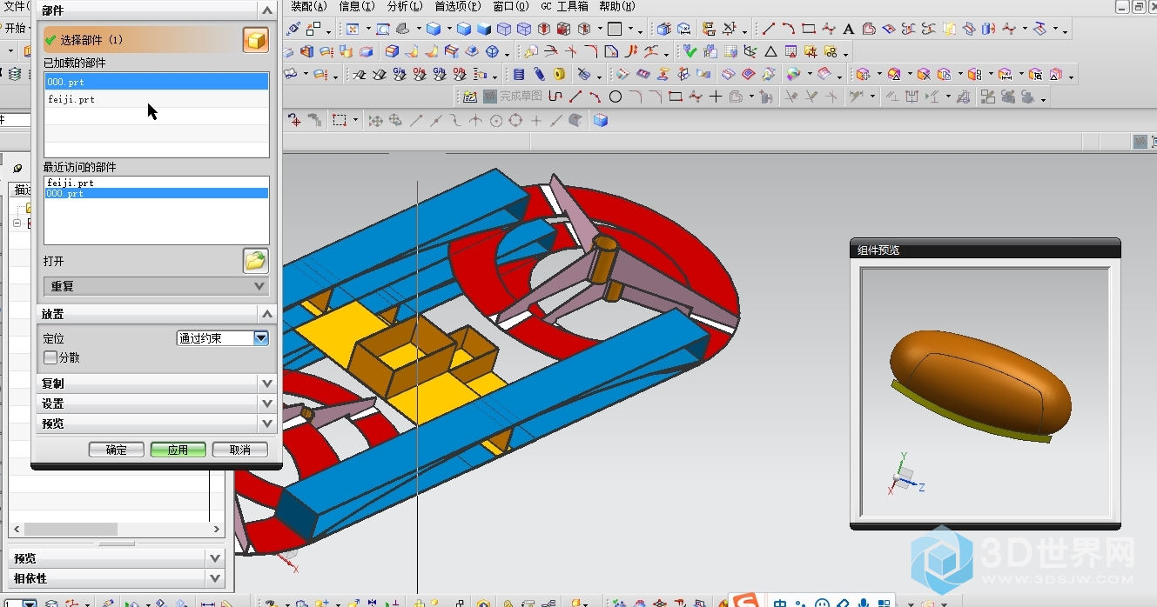Viewport: 1157px width, 607px height.
Task: Click the 取消 button
Action: tap(239, 450)
